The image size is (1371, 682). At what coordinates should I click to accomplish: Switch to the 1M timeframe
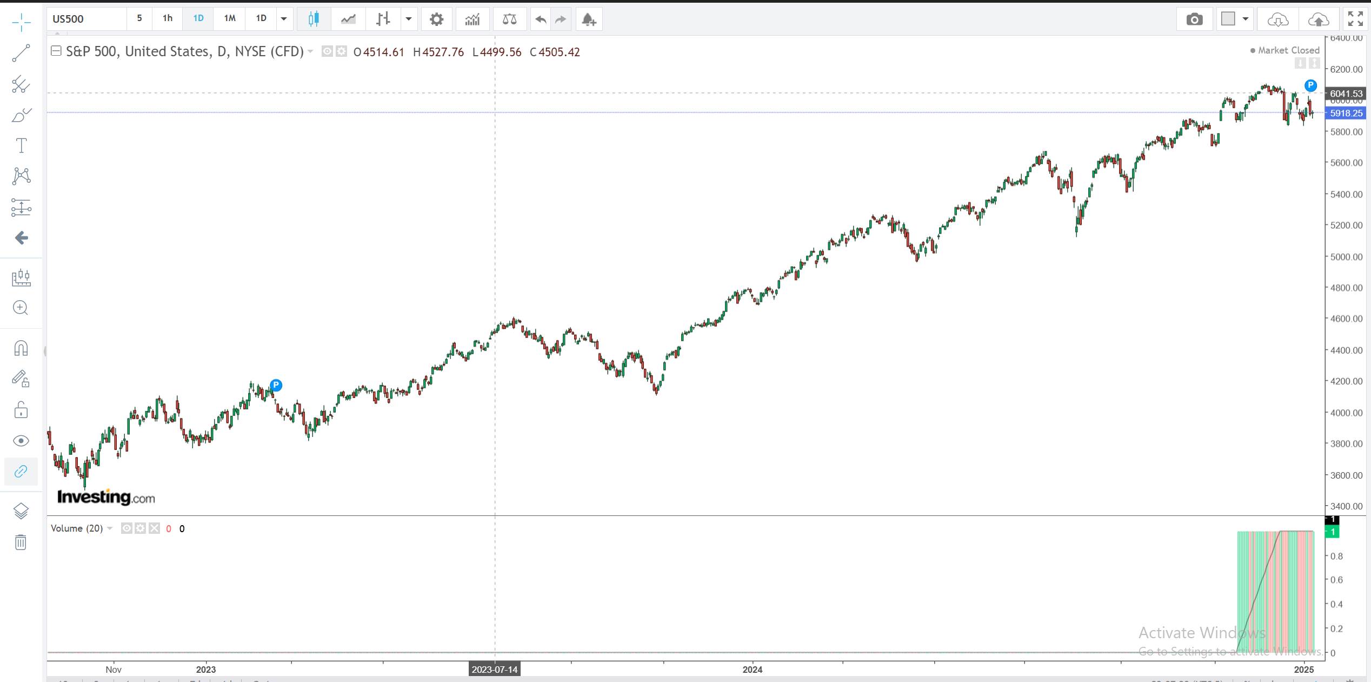coord(230,18)
